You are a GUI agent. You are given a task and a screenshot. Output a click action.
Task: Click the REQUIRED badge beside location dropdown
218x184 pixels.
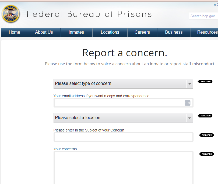coord(205,116)
